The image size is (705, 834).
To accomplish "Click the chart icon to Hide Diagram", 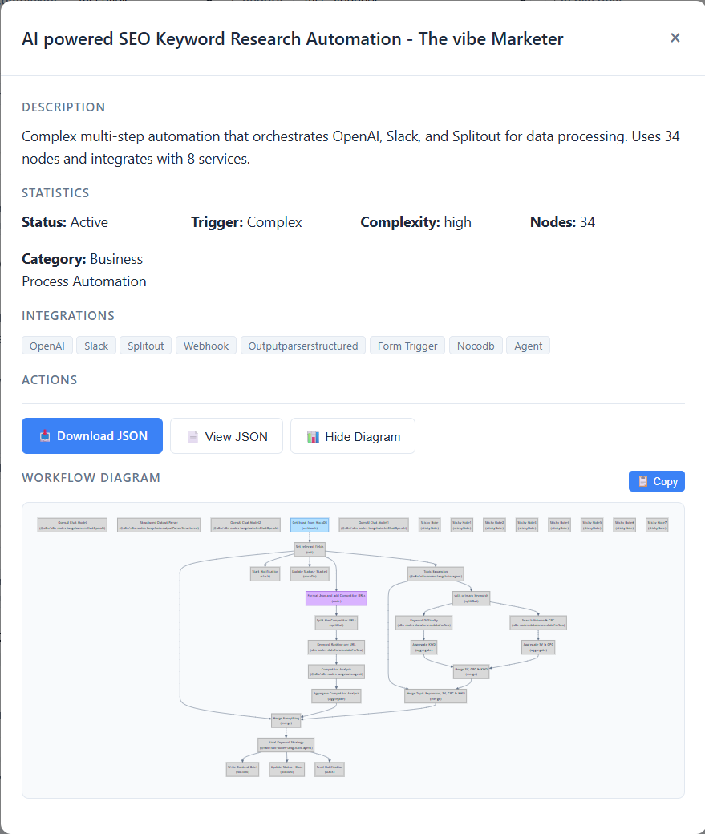I will 313,436.
